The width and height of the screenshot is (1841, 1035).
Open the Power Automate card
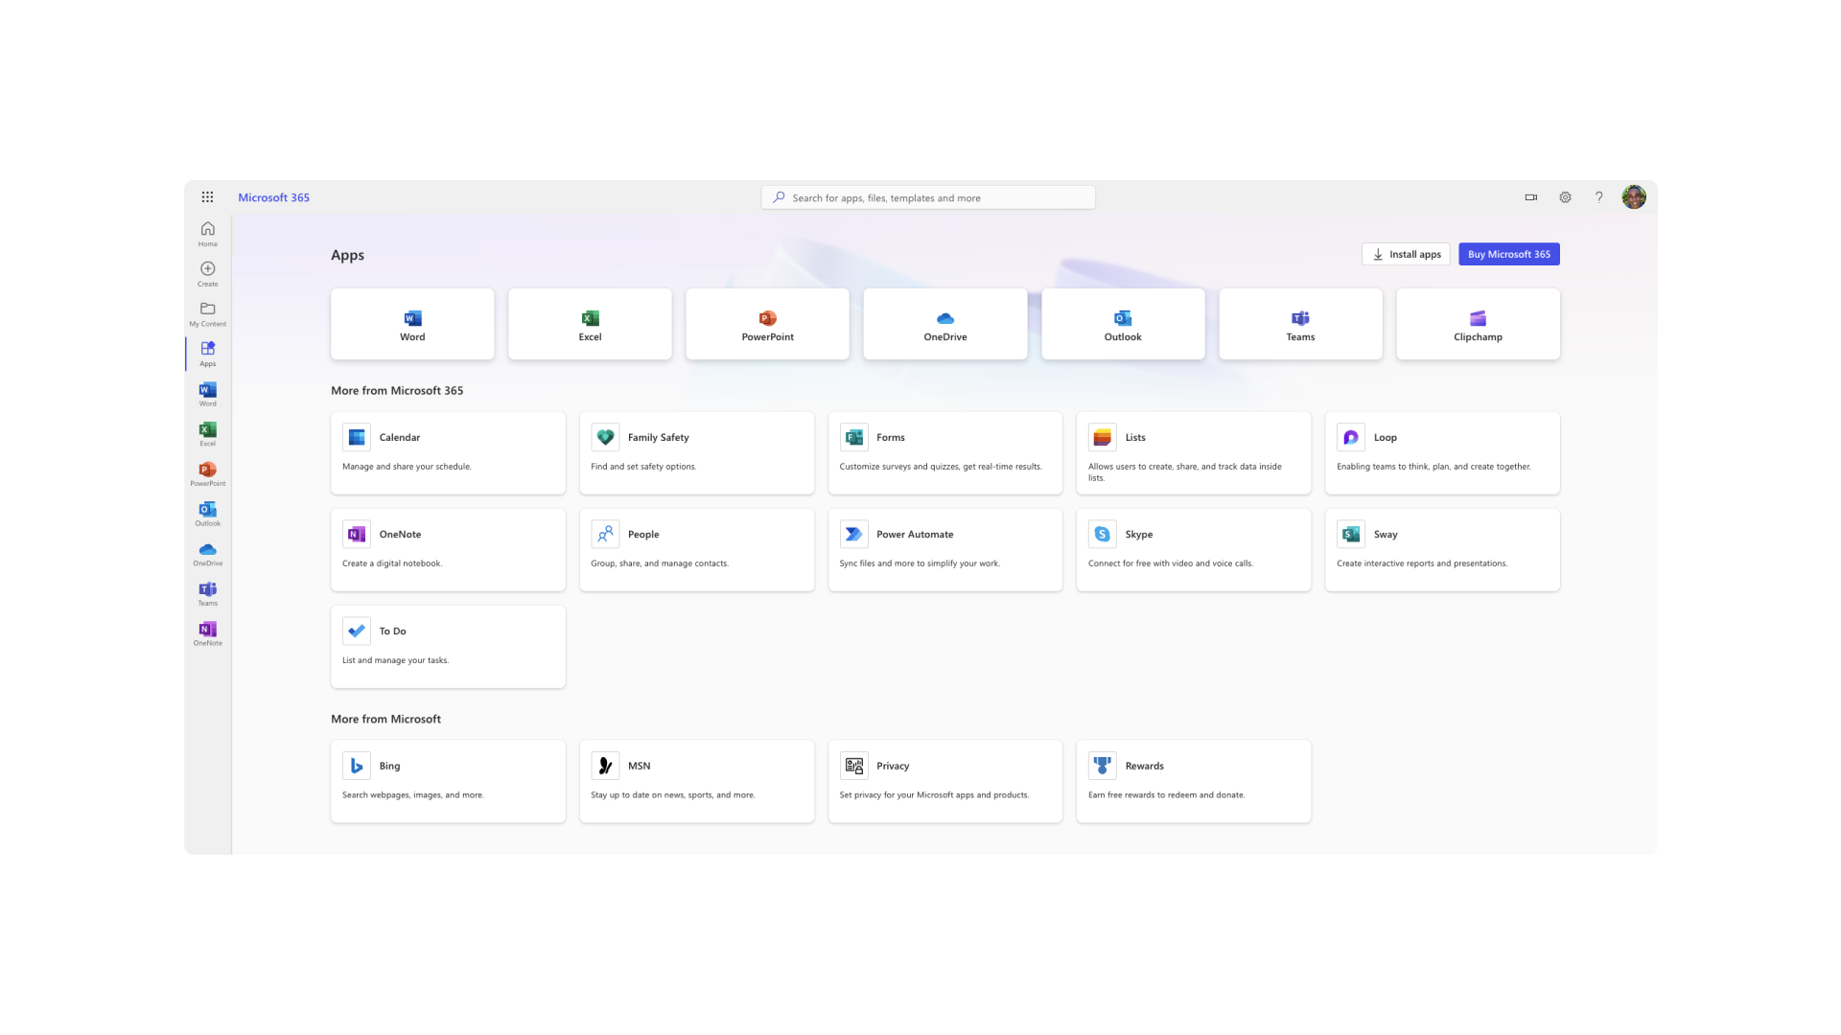coord(944,549)
